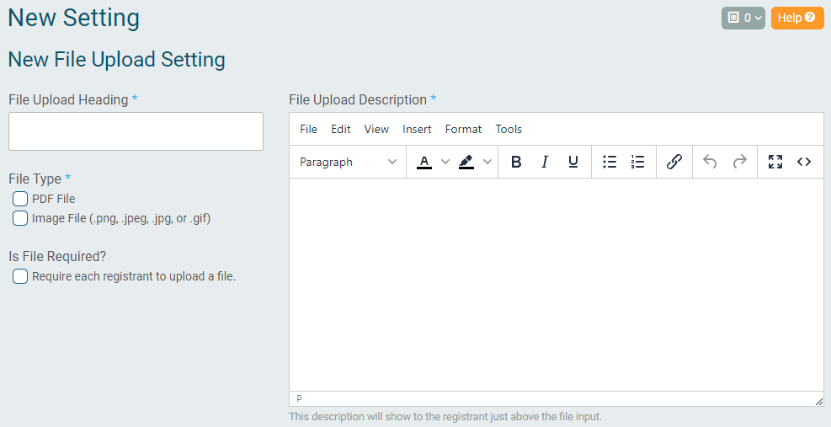
Task: Check the PDF File checkbox
Action: click(x=20, y=199)
